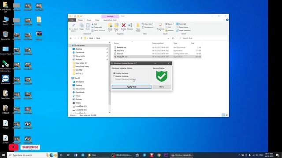This screenshot has width=282, height=158.
Task: Open the Recycle Bin desktop icon
Action: coord(5,36)
